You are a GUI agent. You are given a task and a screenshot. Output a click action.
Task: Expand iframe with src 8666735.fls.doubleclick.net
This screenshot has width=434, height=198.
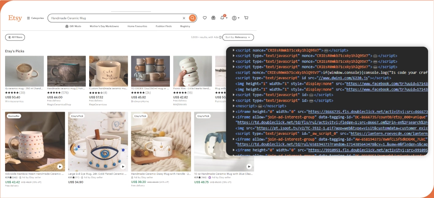click(x=234, y=111)
